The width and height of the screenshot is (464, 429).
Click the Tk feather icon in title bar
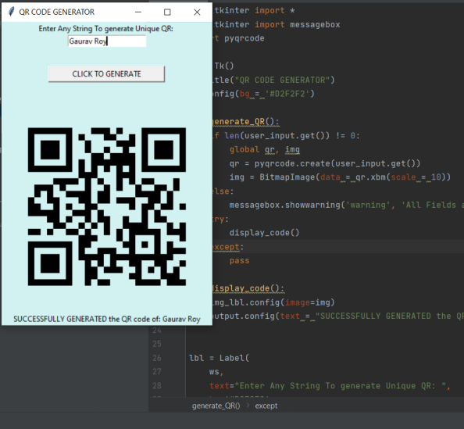click(11, 12)
